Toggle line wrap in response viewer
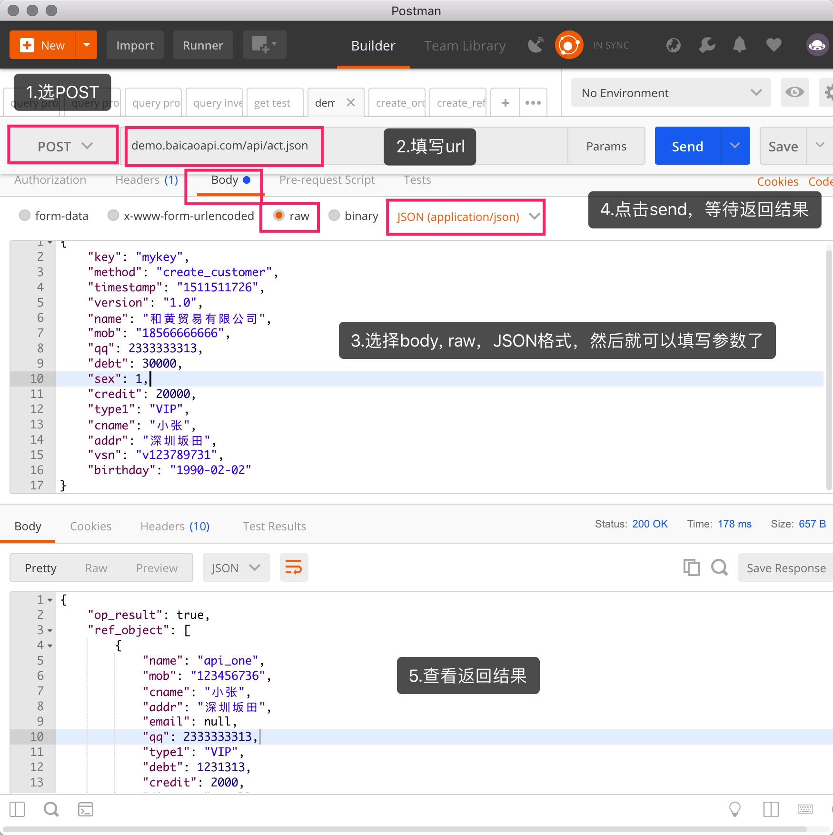This screenshot has height=835, width=833. pyautogui.click(x=294, y=567)
